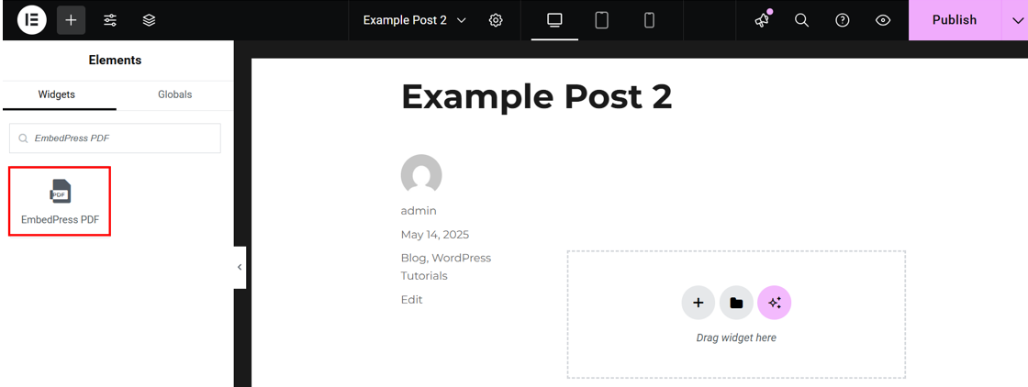
Task: Click the Publish button
Action: [954, 20]
